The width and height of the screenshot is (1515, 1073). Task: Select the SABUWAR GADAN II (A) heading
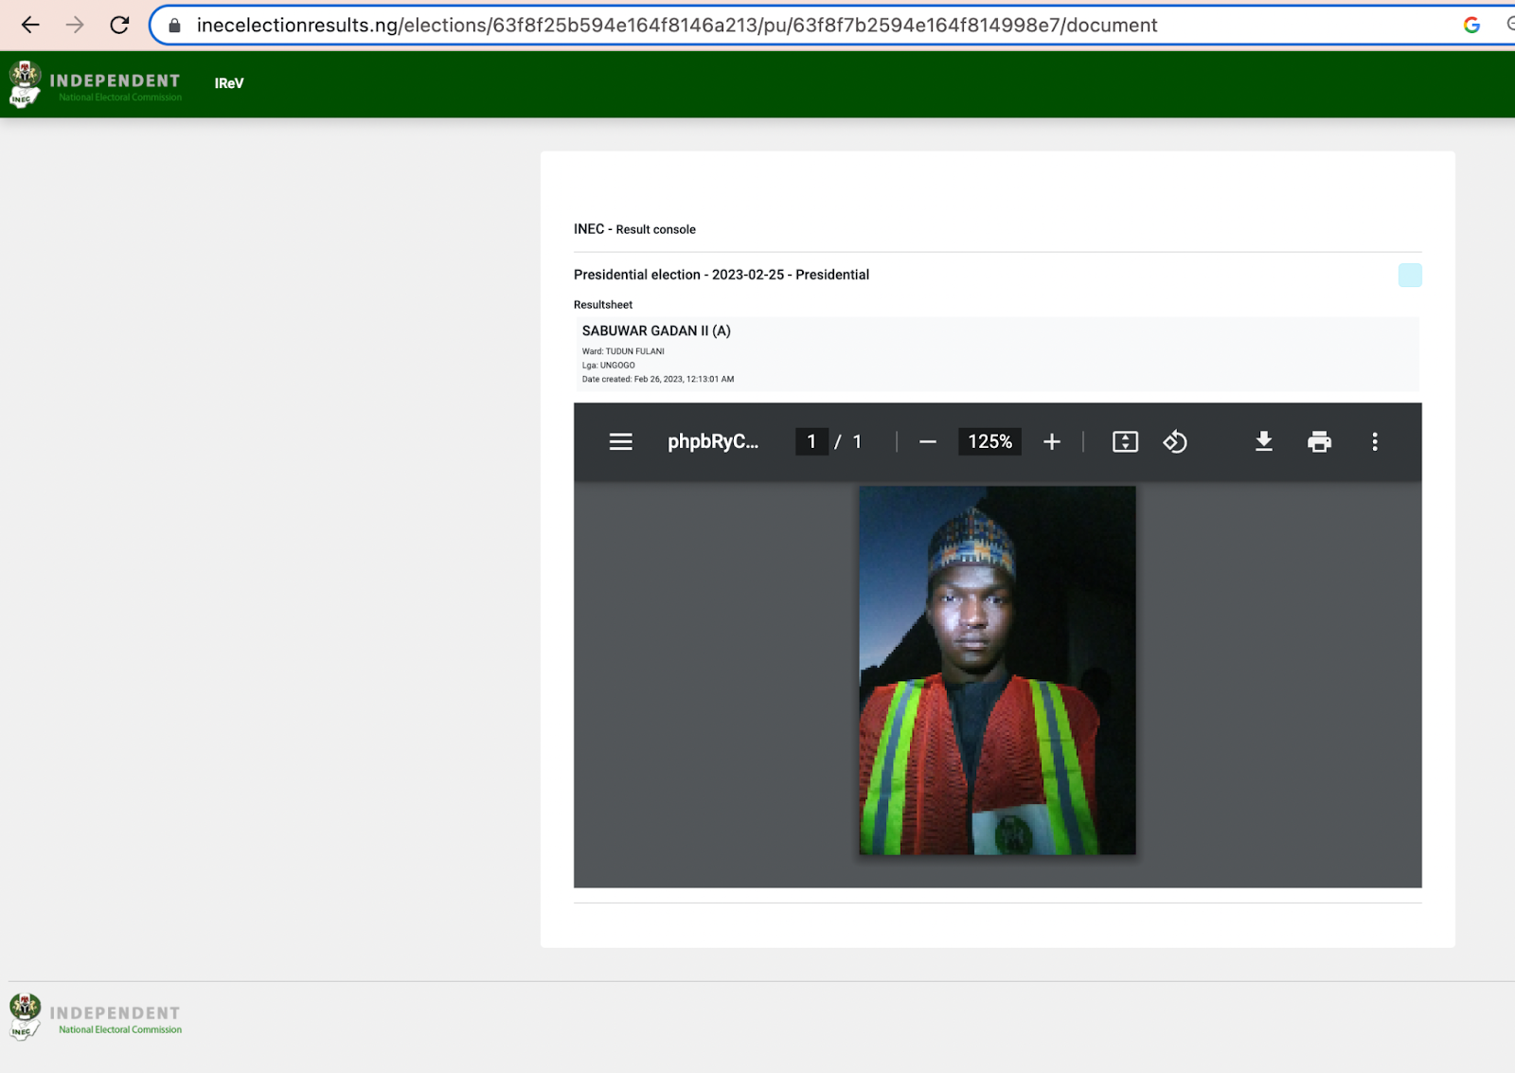[x=656, y=331]
